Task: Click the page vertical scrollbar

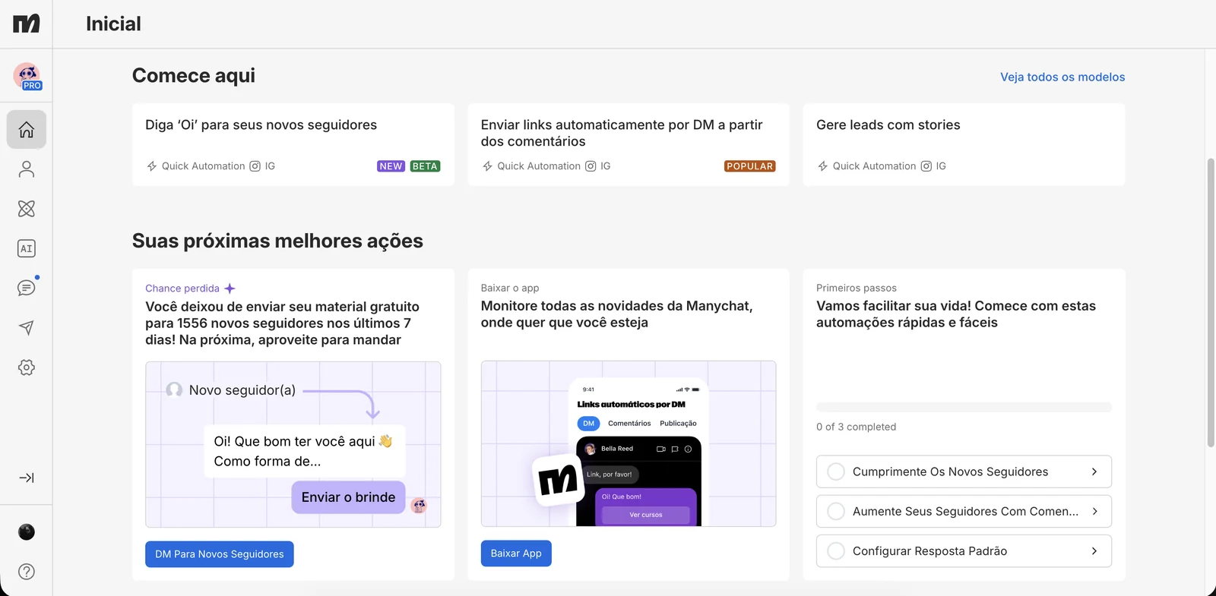Action: click(1211, 302)
